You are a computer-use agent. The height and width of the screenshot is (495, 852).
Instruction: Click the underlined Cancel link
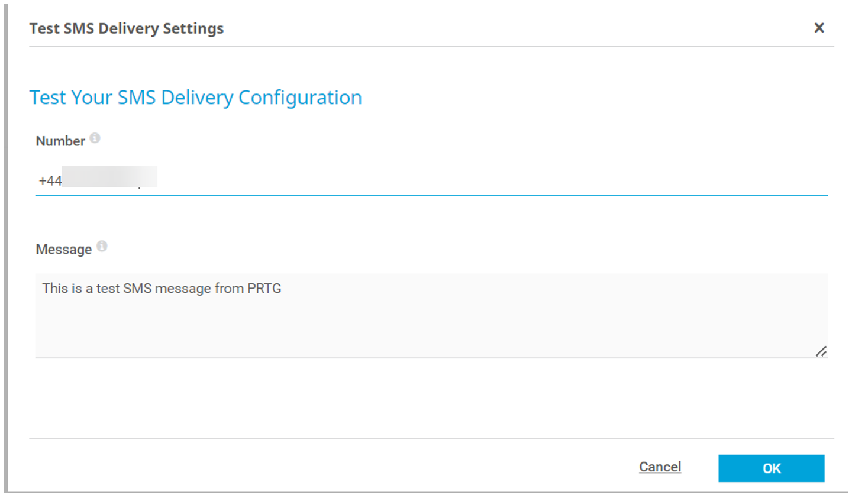point(659,467)
